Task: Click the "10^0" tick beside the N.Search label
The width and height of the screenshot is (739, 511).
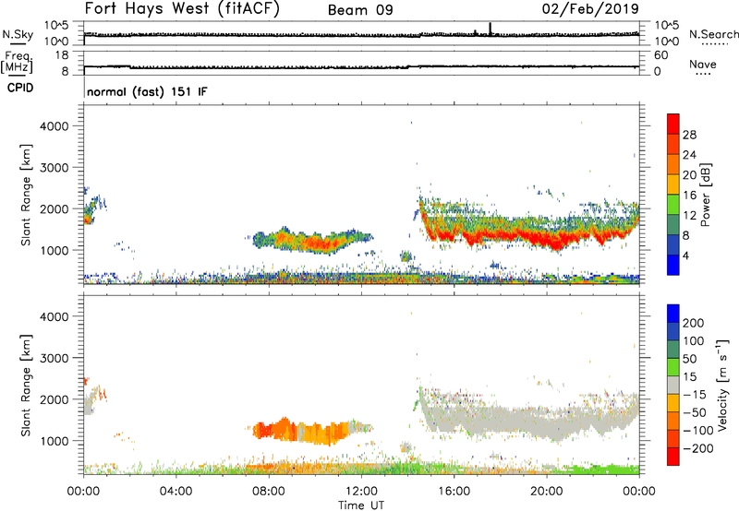Action: pos(667,42)
